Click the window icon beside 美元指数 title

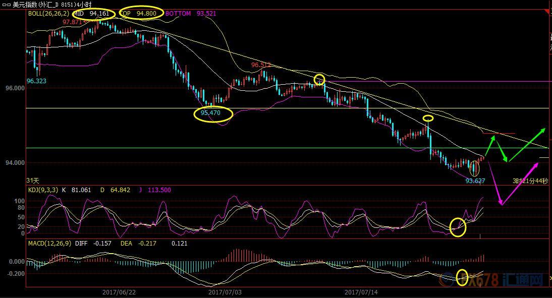[x=6, y=4]
